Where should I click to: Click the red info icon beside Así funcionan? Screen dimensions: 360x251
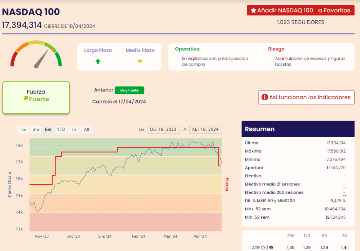pos(265,97)
